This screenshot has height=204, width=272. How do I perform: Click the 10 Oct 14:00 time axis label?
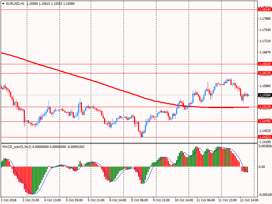tap(184, 200)
